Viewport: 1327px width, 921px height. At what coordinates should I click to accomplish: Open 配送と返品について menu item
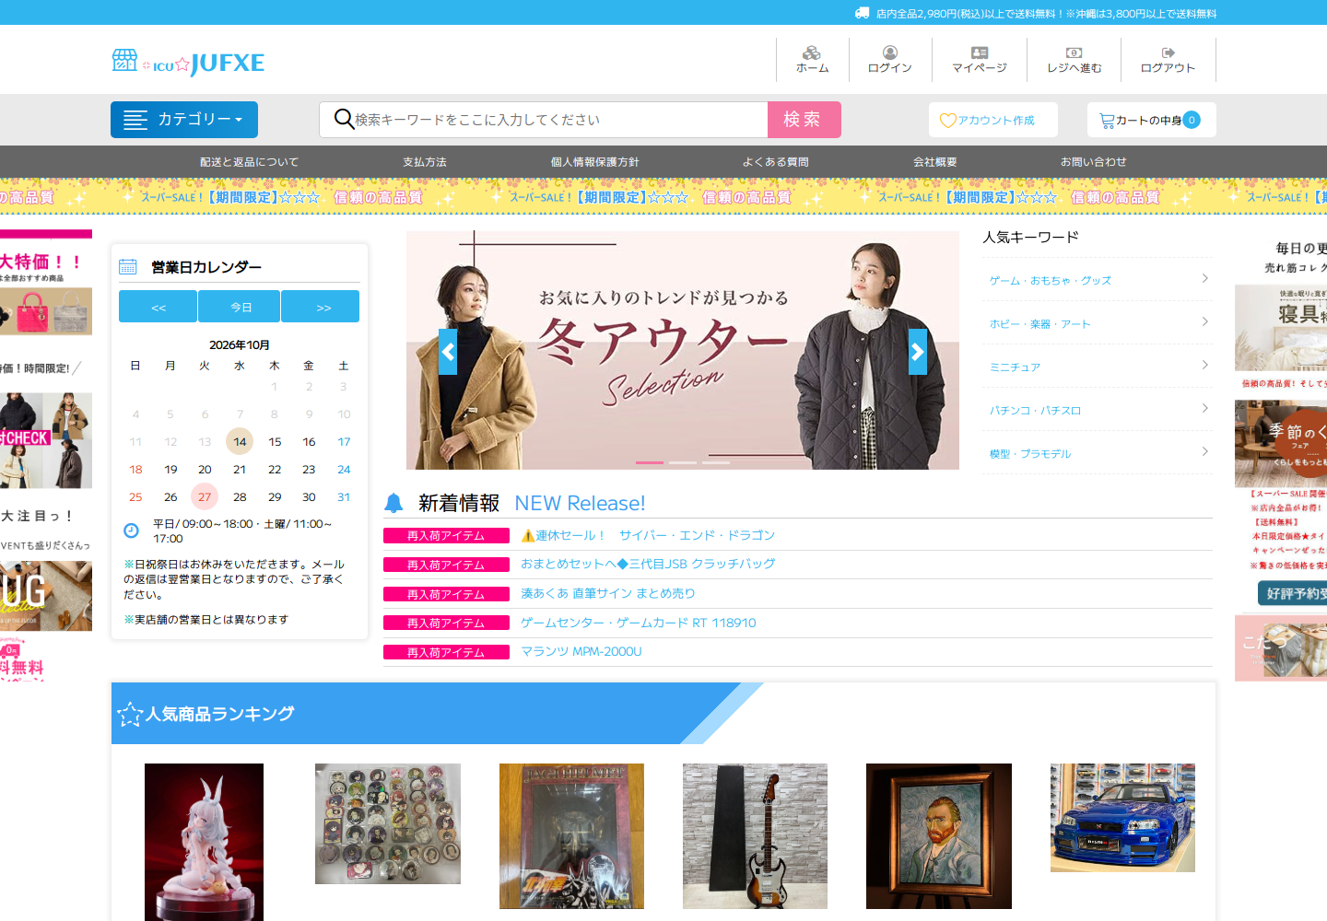(250, 162)
